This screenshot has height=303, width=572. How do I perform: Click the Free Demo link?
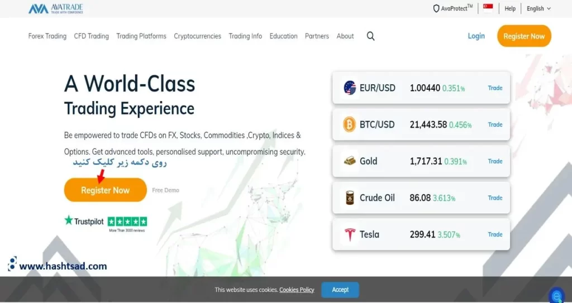pos(166,190)
